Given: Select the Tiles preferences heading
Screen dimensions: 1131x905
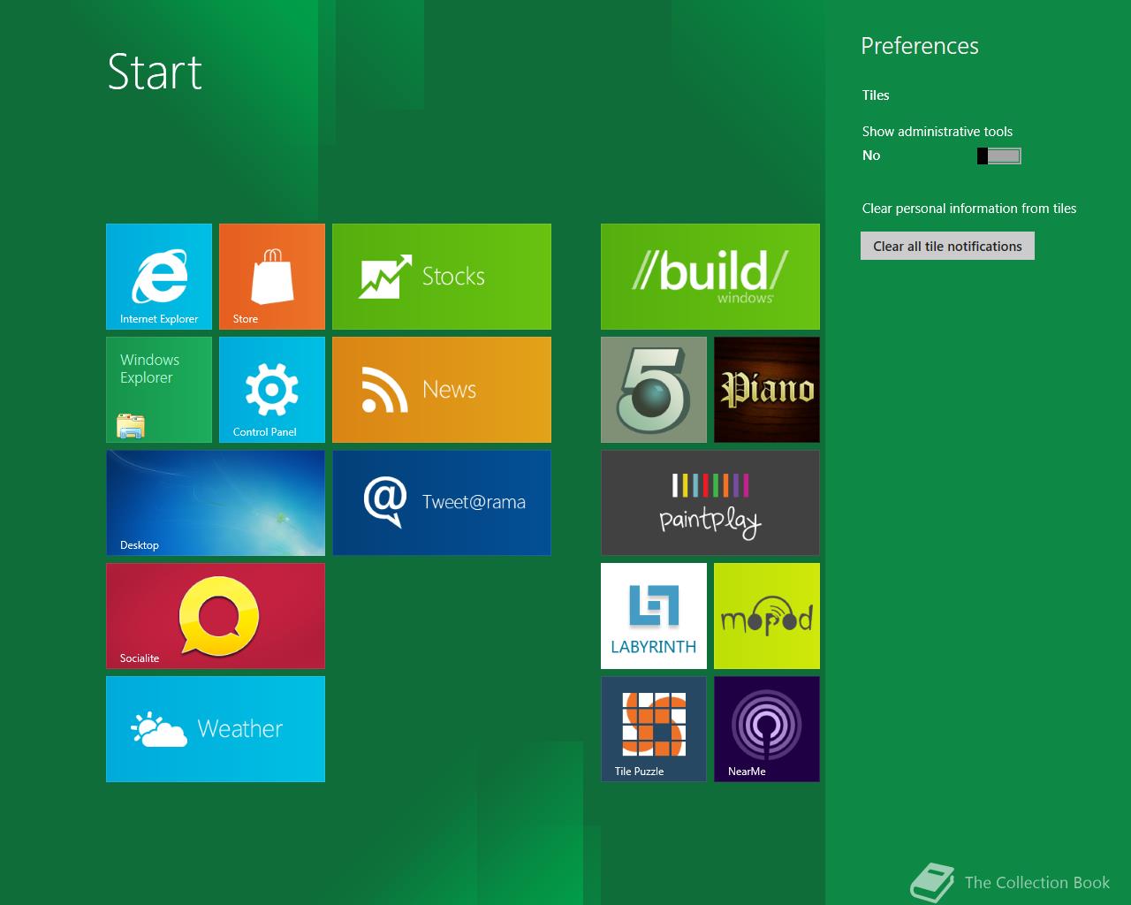Looking at the screenshot, I should pyautogui.click(x=876, y=95).
